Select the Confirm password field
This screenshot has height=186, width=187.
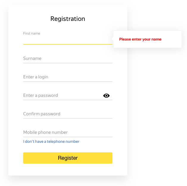(68, 114)
